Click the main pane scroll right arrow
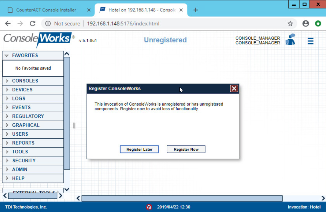This screenshot has width=326, height=212. [323, 198]
